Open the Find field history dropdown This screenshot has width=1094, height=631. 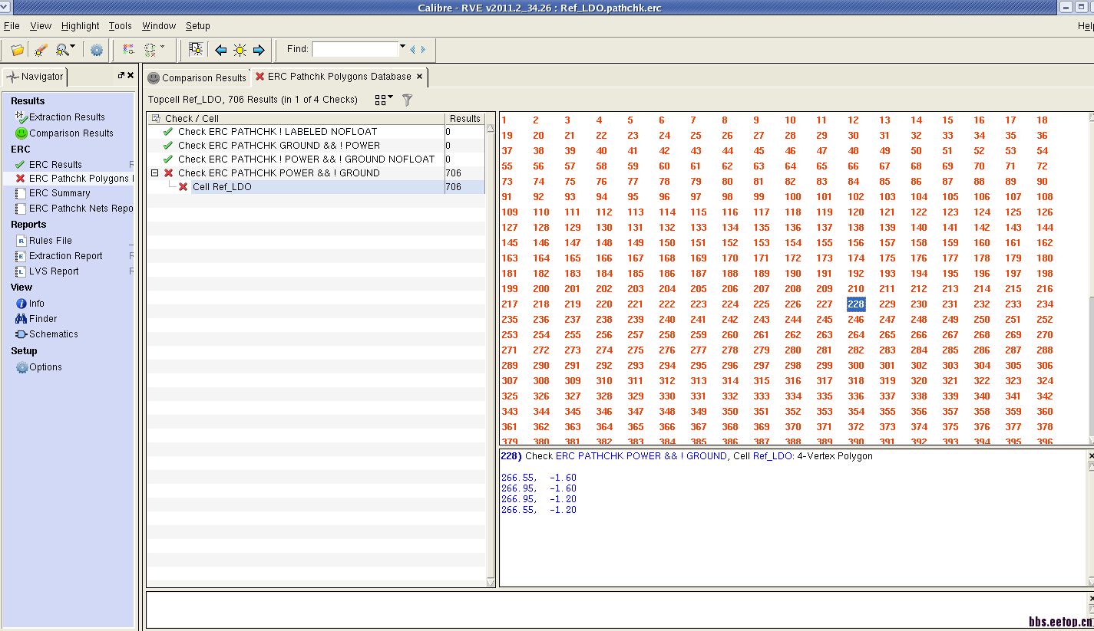[402, 48]
